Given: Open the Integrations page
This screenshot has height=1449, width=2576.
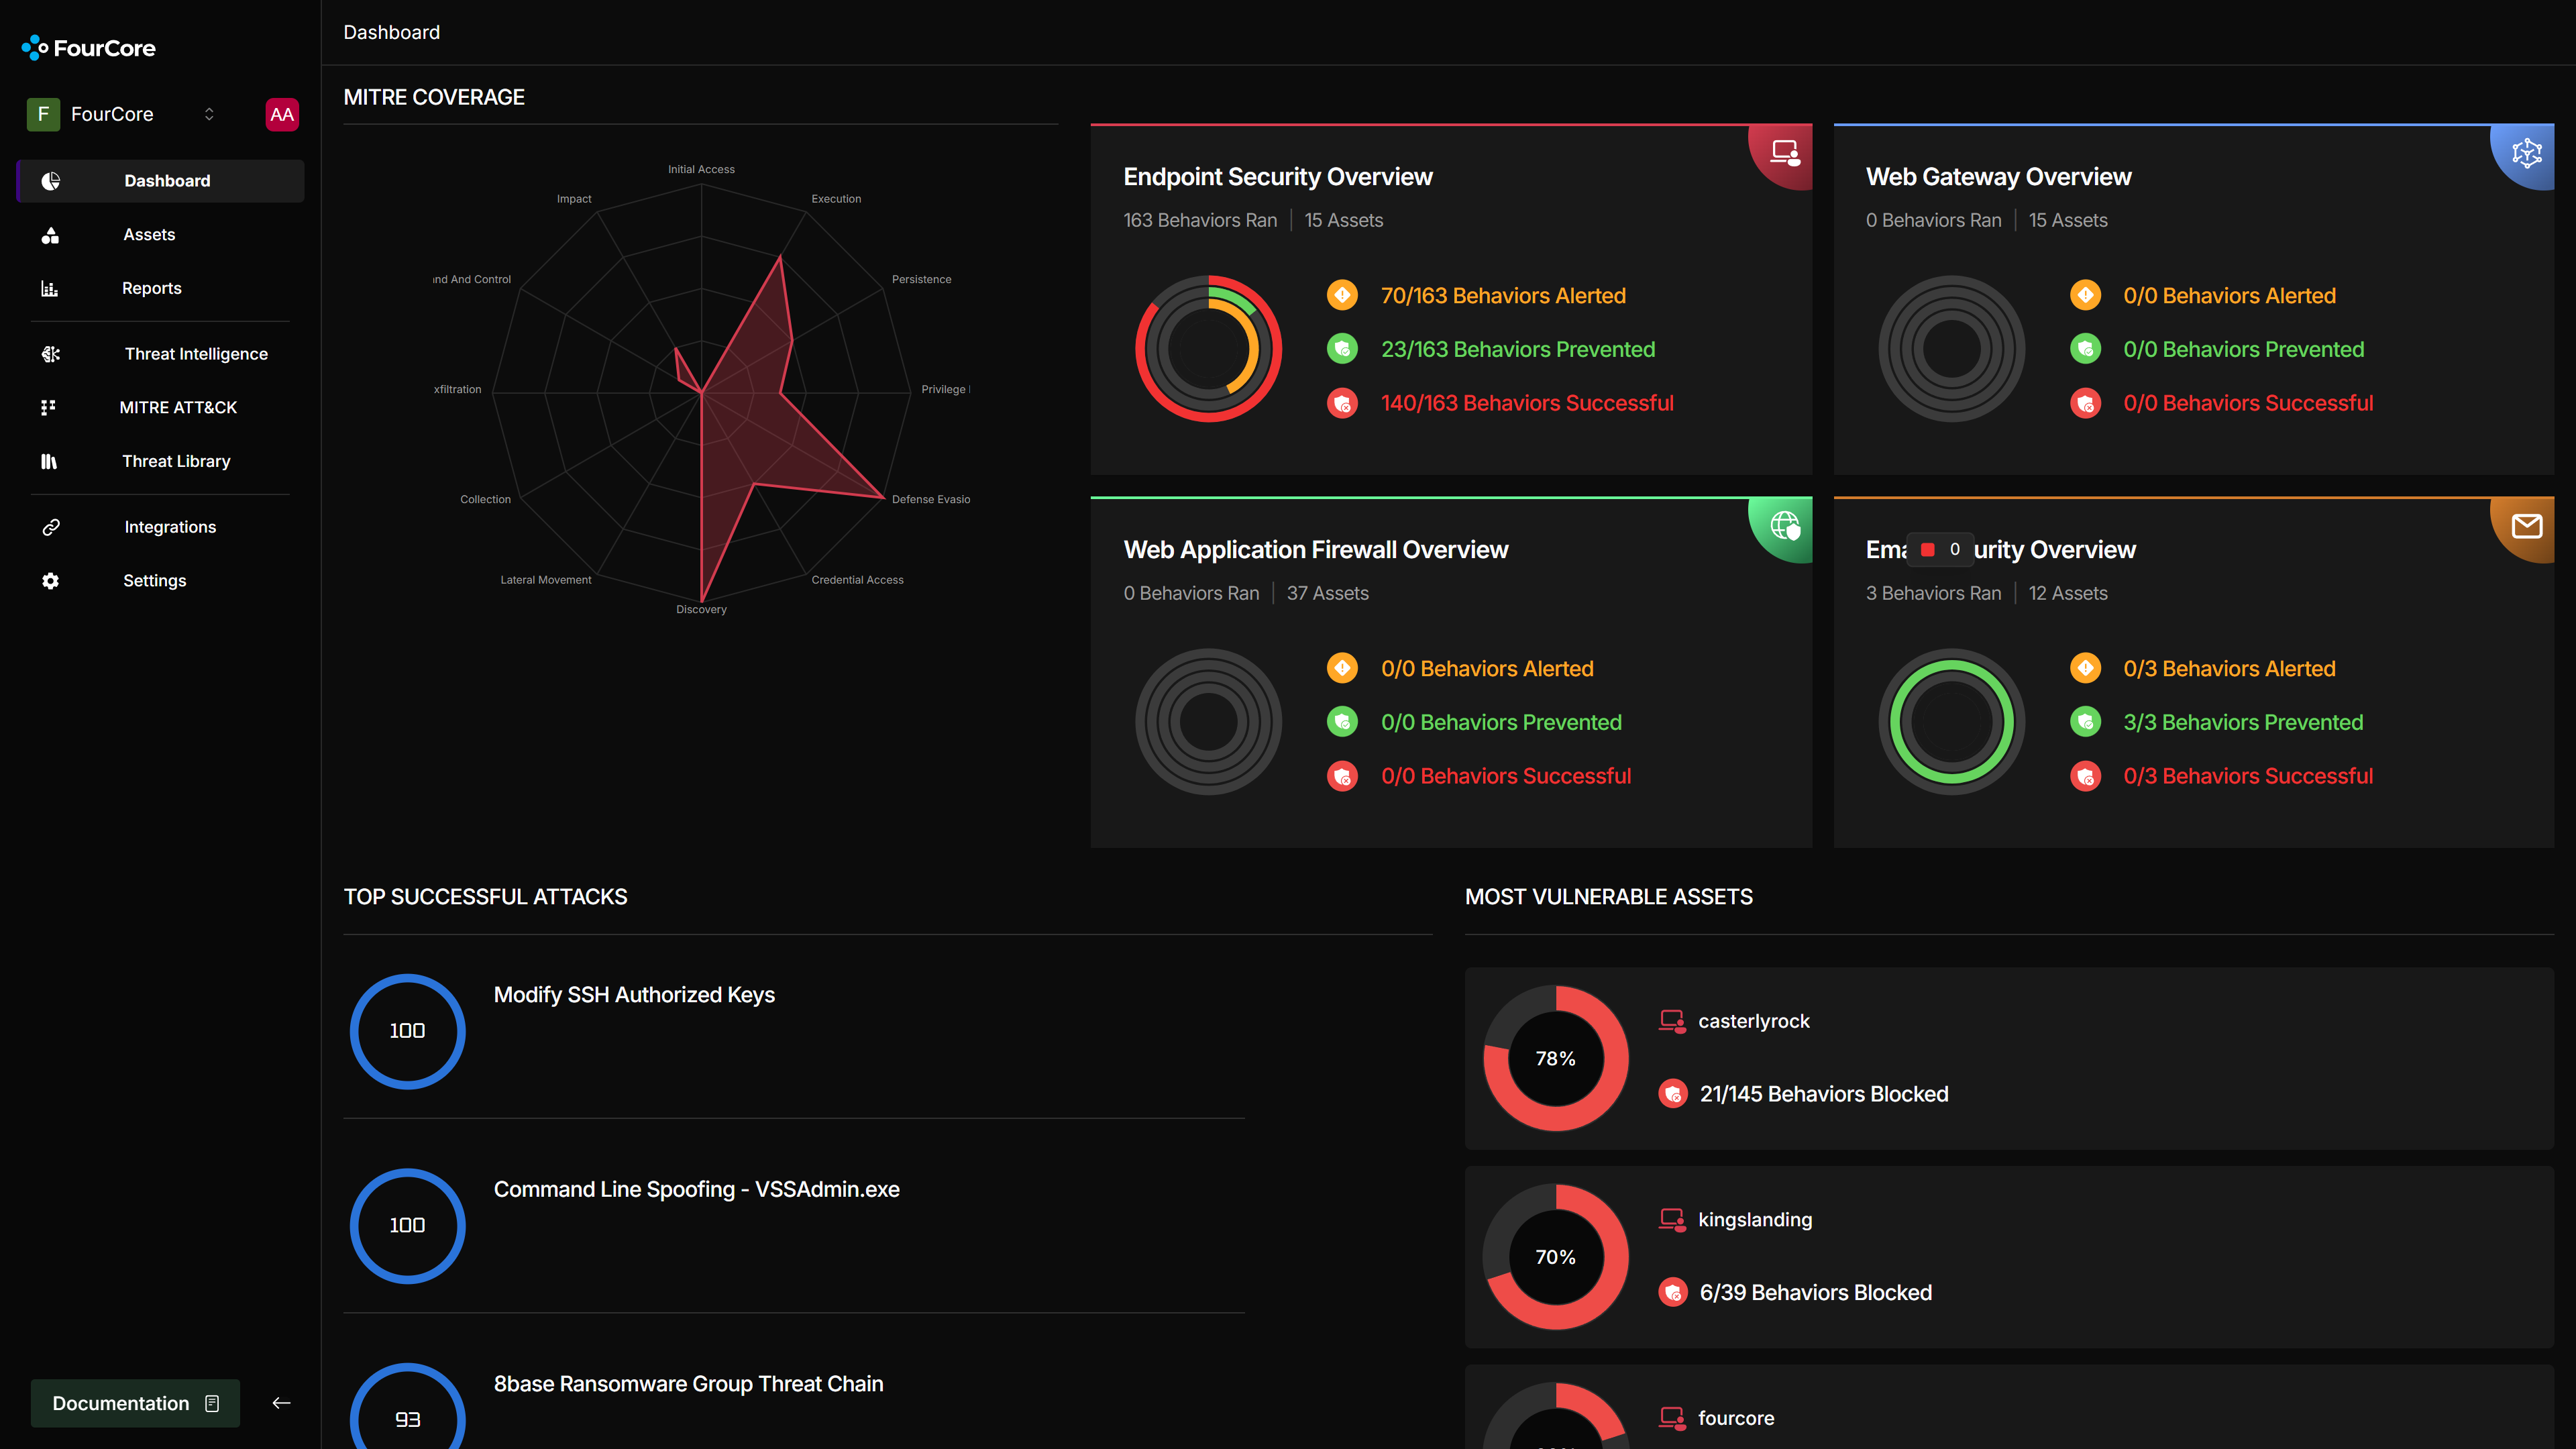Looking at the screenshot, I should pos(170,527).
